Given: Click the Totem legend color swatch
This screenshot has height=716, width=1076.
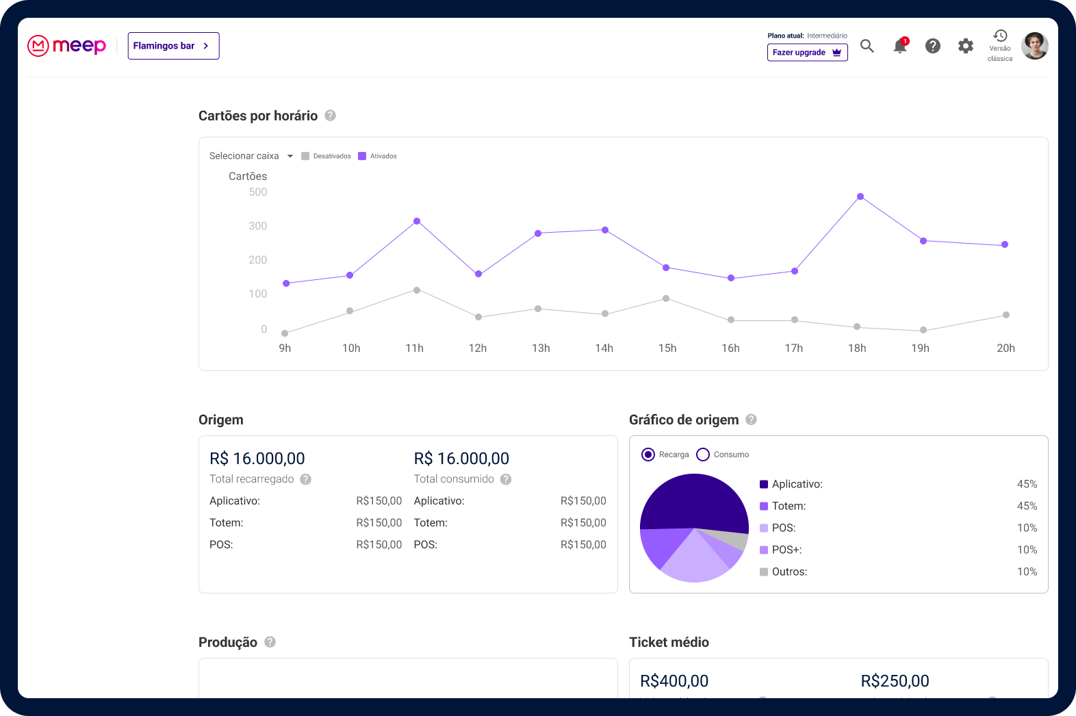Looking at the screenshot, I should 764,506.
